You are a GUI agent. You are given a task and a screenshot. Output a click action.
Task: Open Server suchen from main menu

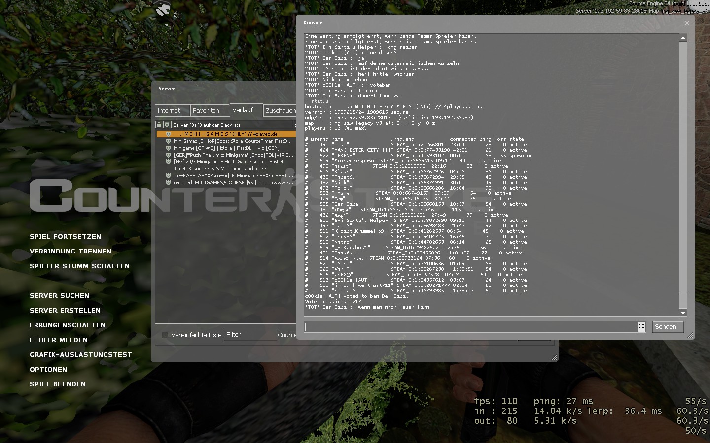pos(59,296)
